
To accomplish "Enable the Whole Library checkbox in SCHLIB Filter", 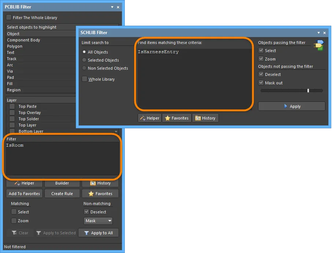I will point(85,79).
